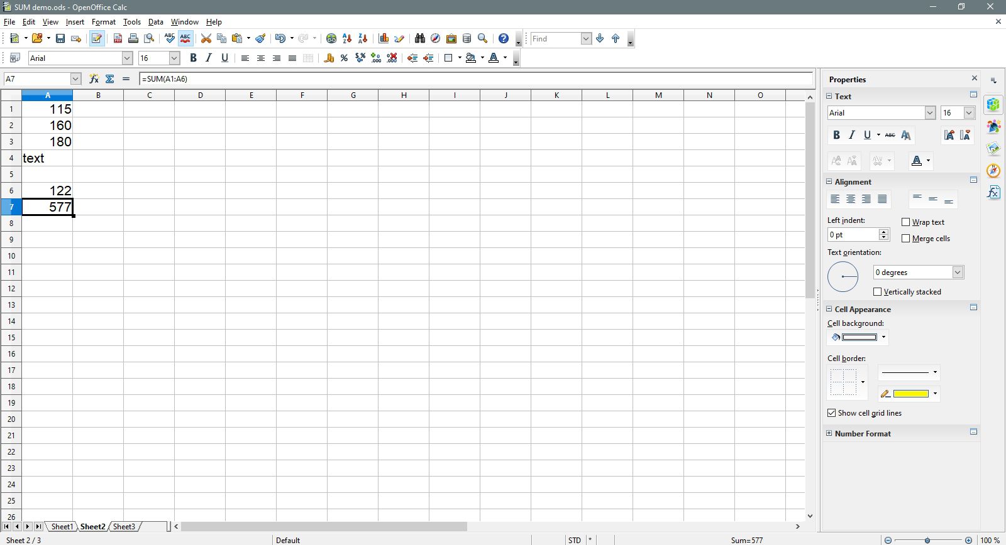Click the zoom slider handle

927,540
